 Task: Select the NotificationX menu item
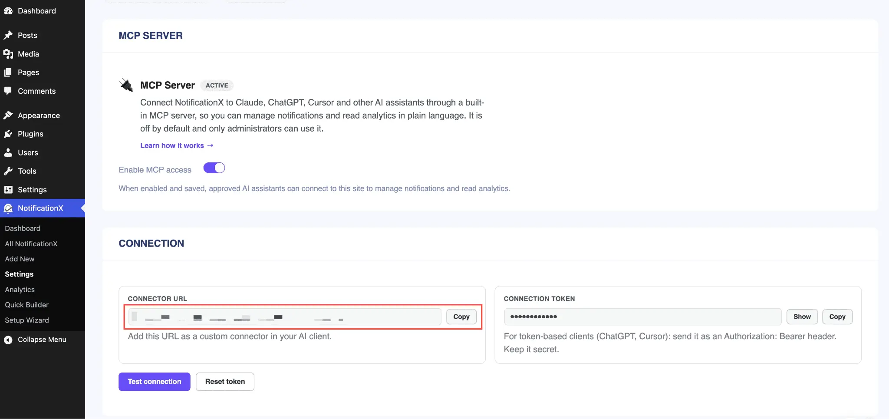point(43,208)
